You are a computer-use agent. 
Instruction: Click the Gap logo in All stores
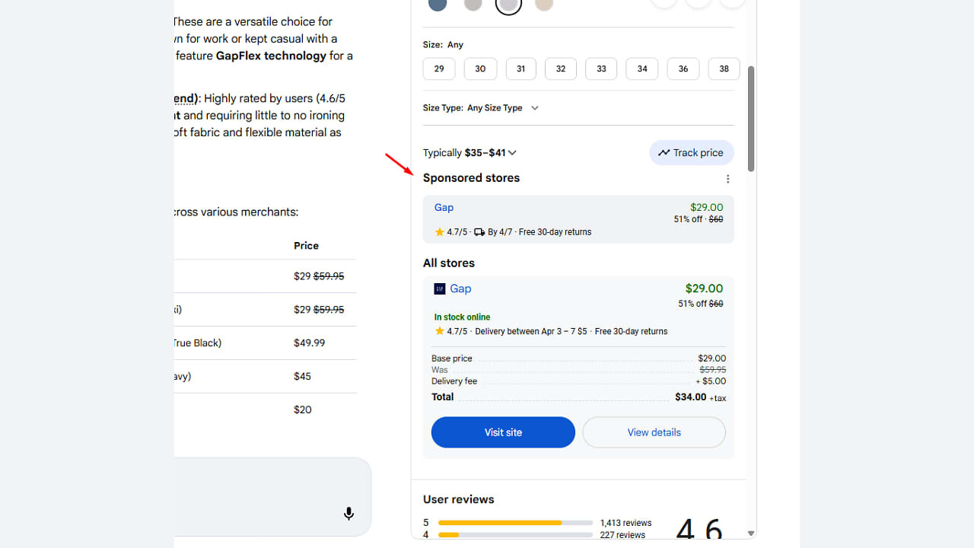(x=440, y=289)
